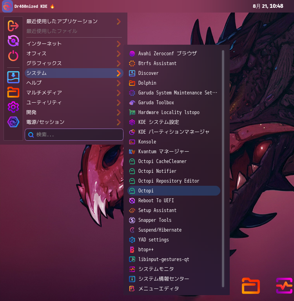The width and height of the screenshot is (294, 301).
Task: Click the Reboot To UEFI icon
Action: (132, 200)
